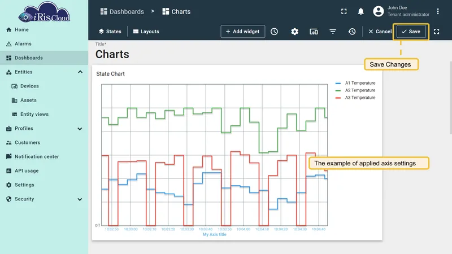Click the Assets building icon
452x254 pixels.
pos(15,100)
